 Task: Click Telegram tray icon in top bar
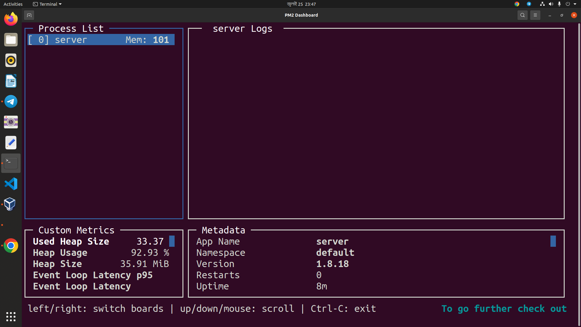click(529, 4)
